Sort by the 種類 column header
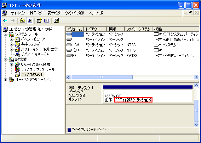201x143 pixels. (116, 29)
